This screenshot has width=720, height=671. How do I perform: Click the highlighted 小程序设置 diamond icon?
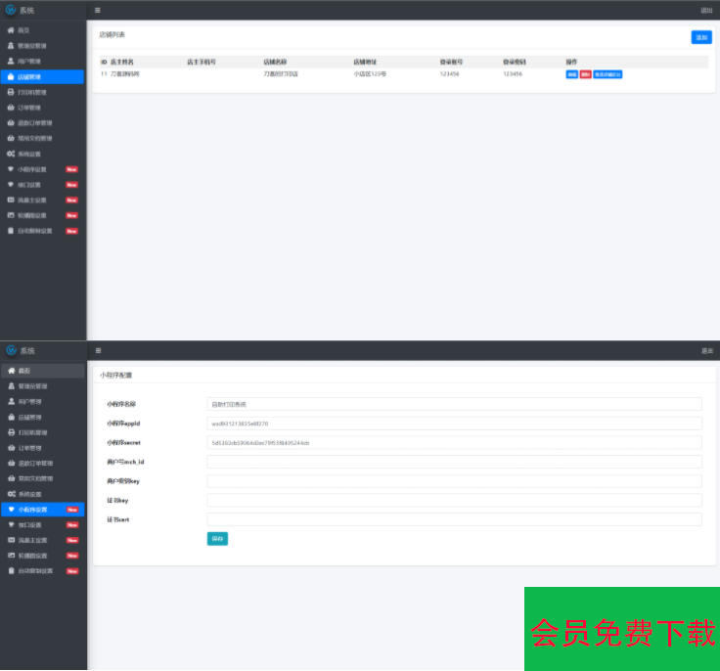coord(11,510)
